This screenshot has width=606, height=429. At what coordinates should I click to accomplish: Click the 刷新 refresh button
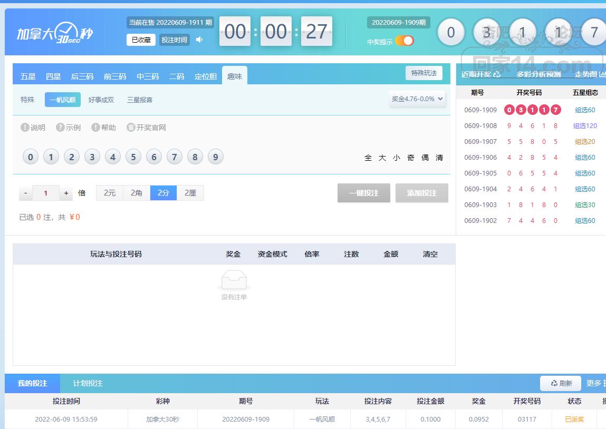561,383
